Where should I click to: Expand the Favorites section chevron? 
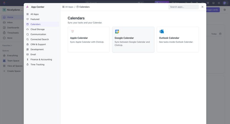click(11, 46)
